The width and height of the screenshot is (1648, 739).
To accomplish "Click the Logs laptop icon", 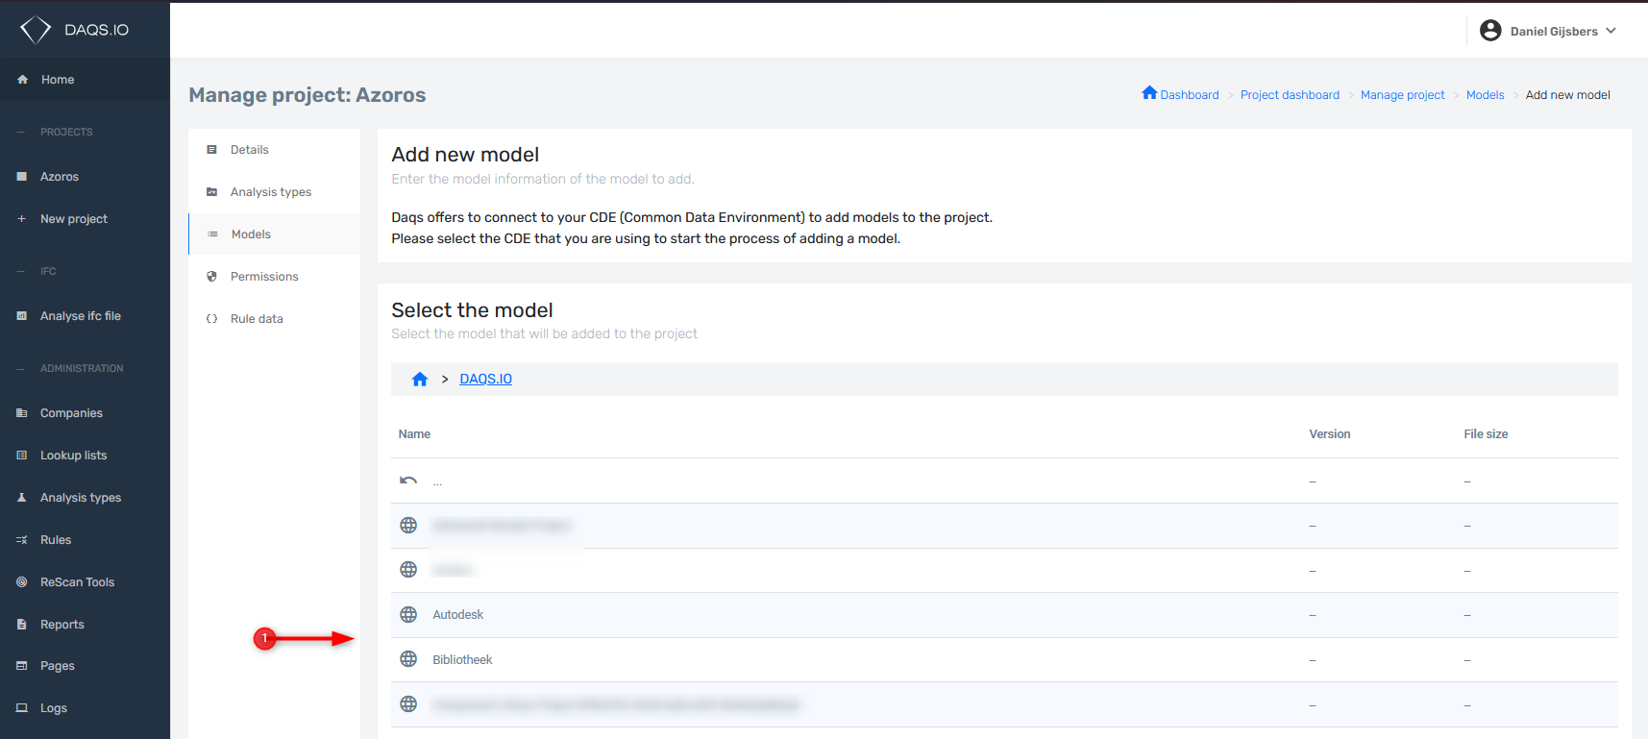I will [x=22, y=708].
